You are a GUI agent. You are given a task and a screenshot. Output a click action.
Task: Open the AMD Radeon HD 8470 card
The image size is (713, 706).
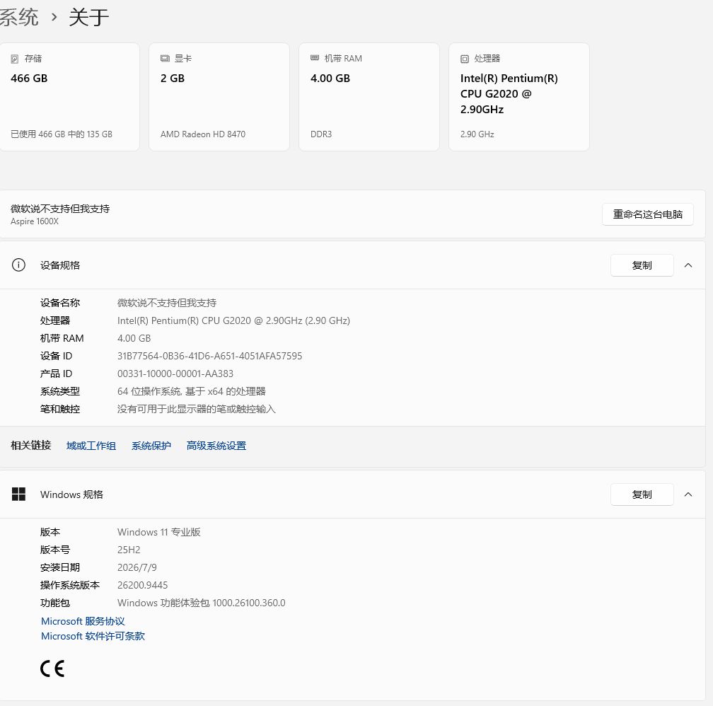coord(219,97)
